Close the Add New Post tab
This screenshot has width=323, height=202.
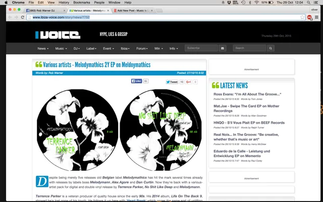(x=152, y=11)
